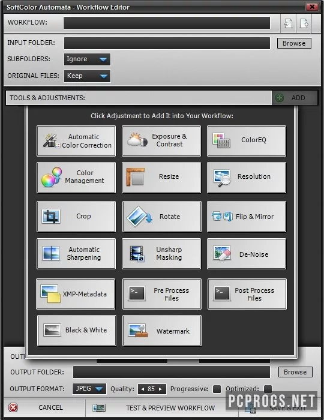
Task: Add the Resize tool
Action: [161, 178]
